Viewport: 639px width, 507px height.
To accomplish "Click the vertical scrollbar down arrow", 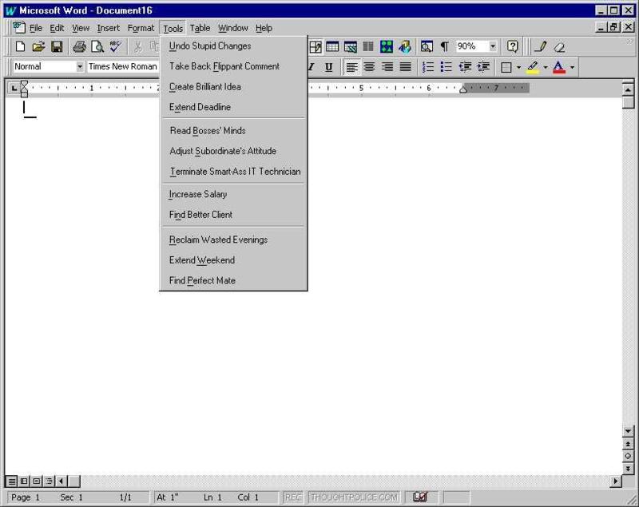I will point(628,431).
